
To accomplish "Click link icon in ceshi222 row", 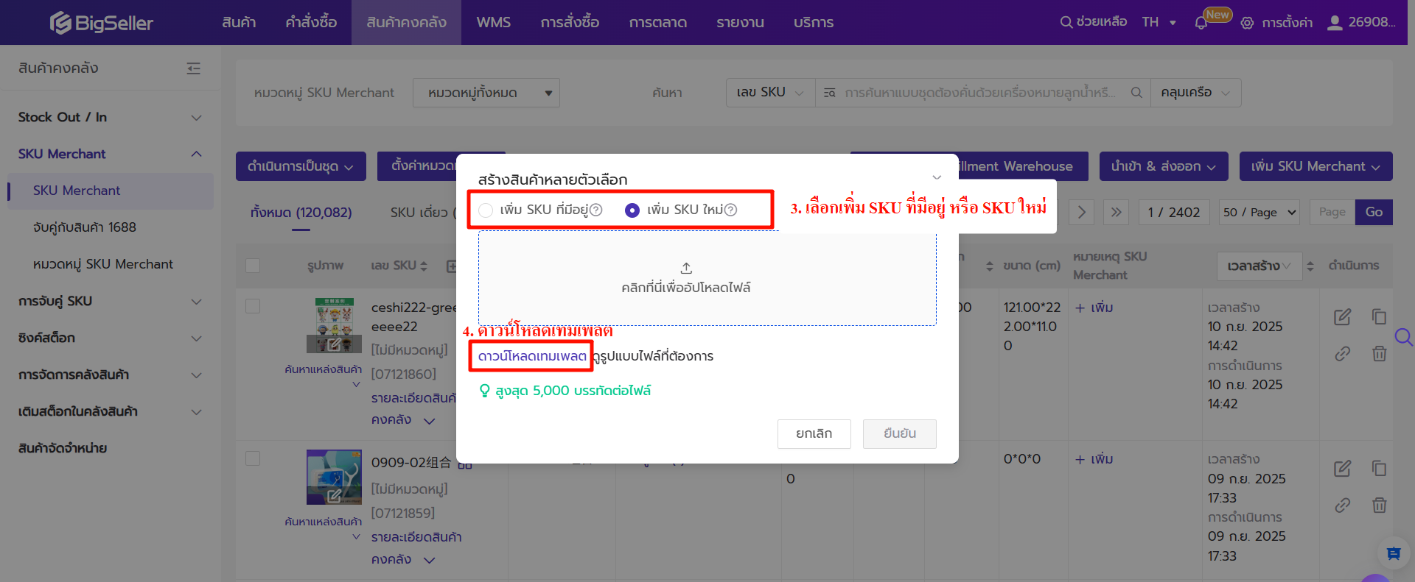I will [1343, 354].
